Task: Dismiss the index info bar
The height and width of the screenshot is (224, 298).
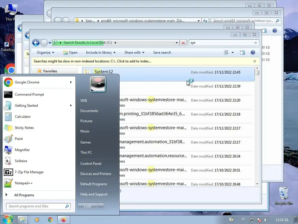Action: point(255,61)
